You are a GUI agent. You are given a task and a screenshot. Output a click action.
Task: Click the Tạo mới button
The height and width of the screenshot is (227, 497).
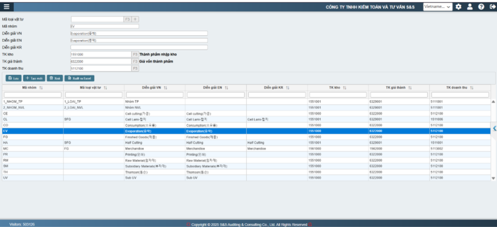(x=34, y=78)
